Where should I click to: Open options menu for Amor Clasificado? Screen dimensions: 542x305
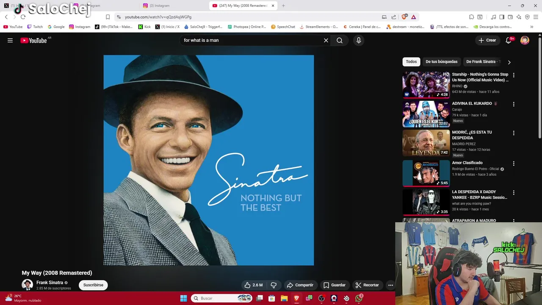514,164
